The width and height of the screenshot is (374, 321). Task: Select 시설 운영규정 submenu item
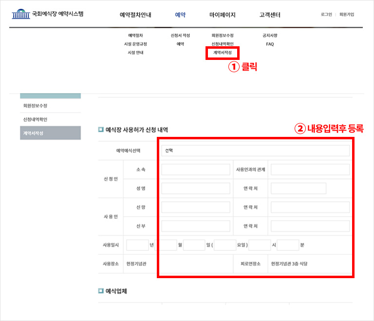click(135, 44)
